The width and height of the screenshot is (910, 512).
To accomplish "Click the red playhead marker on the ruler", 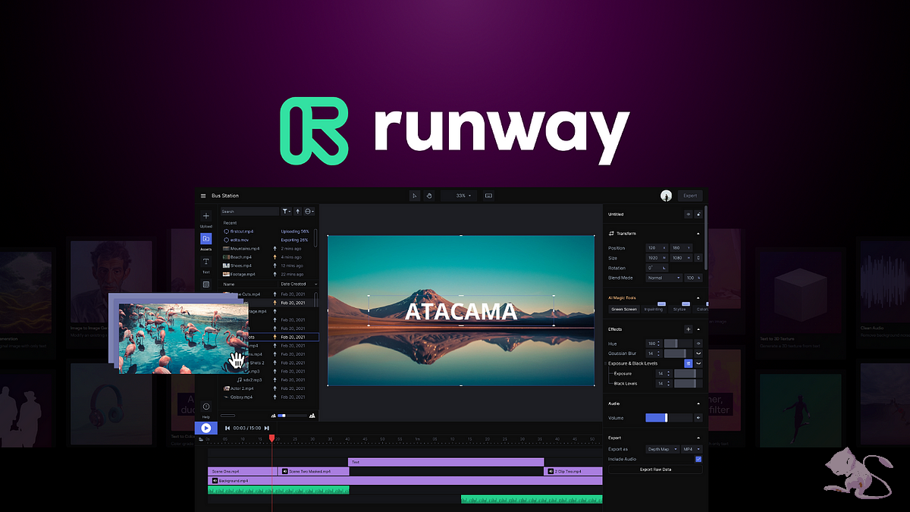I will coord(271,438).
